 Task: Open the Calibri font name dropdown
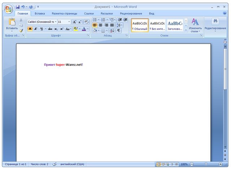point(56,22)
